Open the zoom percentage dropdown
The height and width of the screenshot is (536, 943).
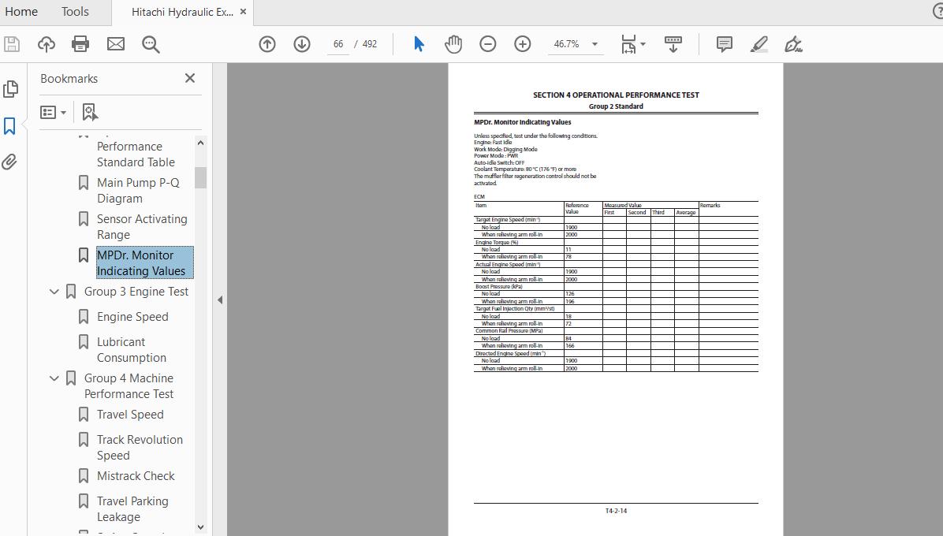(594, 44)
